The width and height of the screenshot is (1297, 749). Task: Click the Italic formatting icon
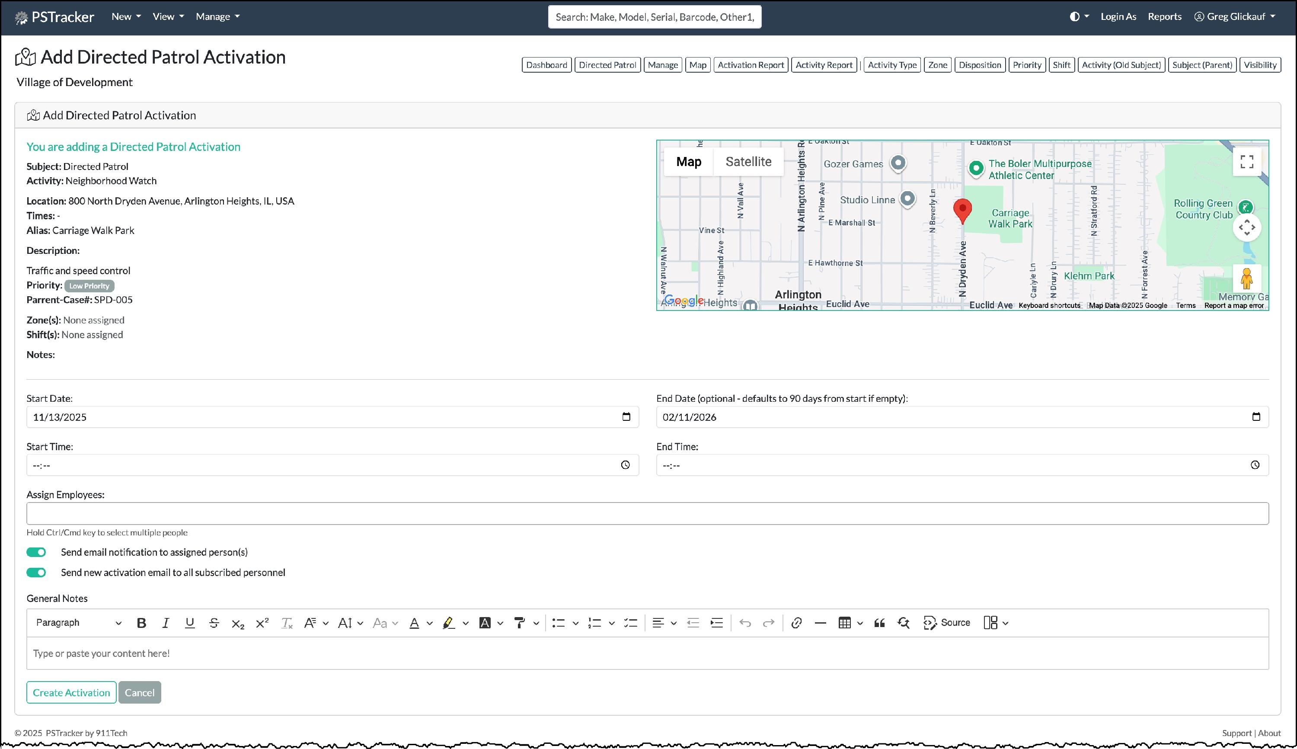(x=166, y=623)
